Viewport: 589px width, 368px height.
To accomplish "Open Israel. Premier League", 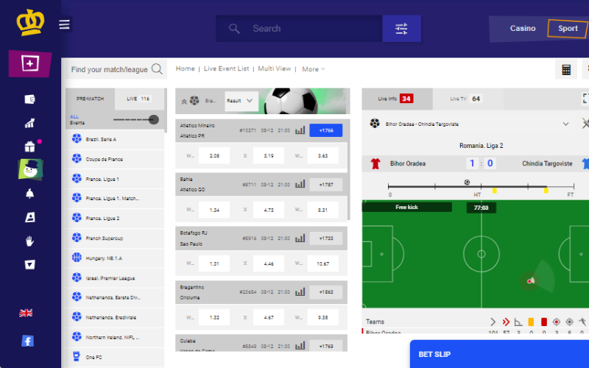I will click(x=115, y=278).
